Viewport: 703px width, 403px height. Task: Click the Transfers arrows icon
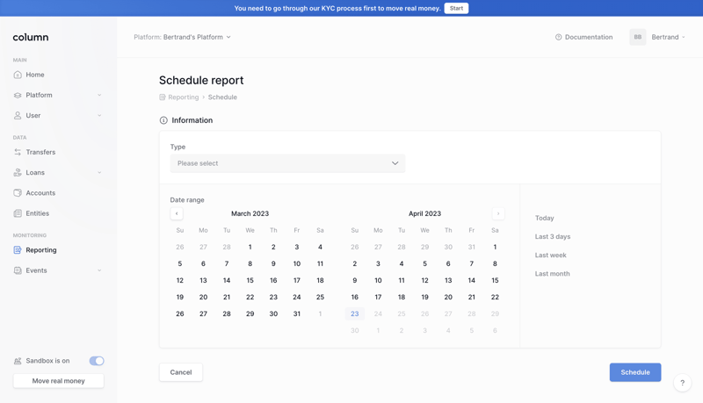click(x=18, y=152)
